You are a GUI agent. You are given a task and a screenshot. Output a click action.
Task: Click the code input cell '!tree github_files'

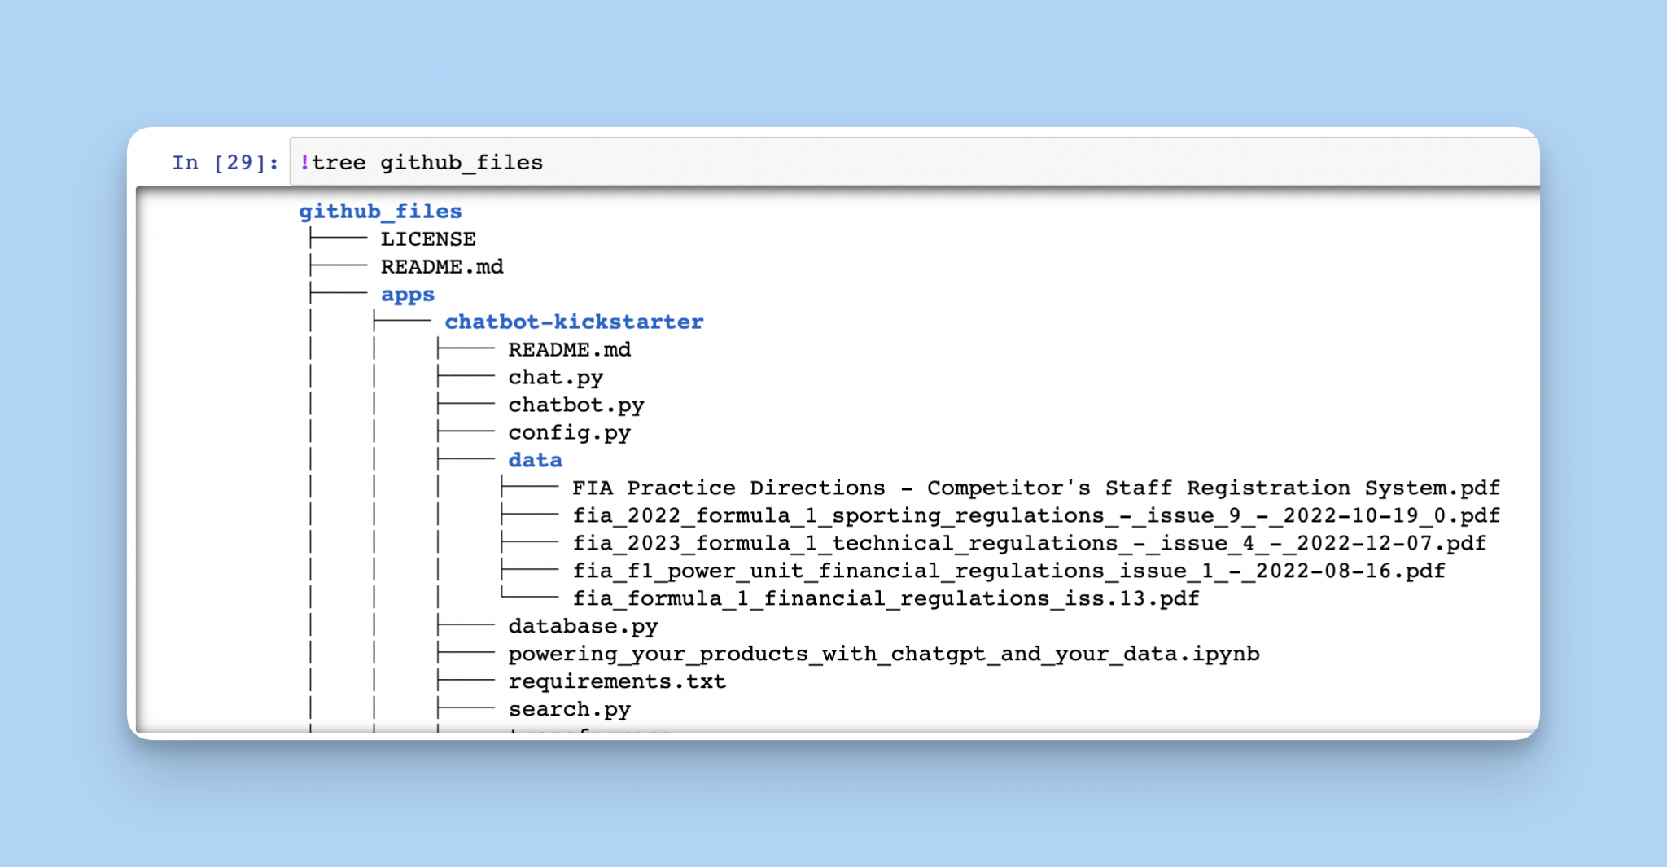[914, 163]
